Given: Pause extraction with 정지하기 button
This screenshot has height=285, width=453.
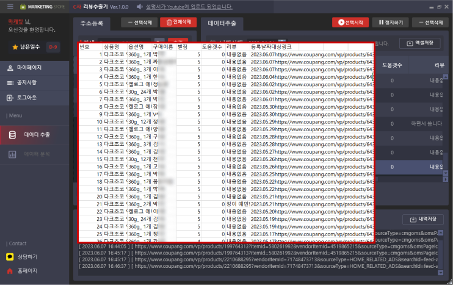Looking at the screenshot, I should coord(390,22).
